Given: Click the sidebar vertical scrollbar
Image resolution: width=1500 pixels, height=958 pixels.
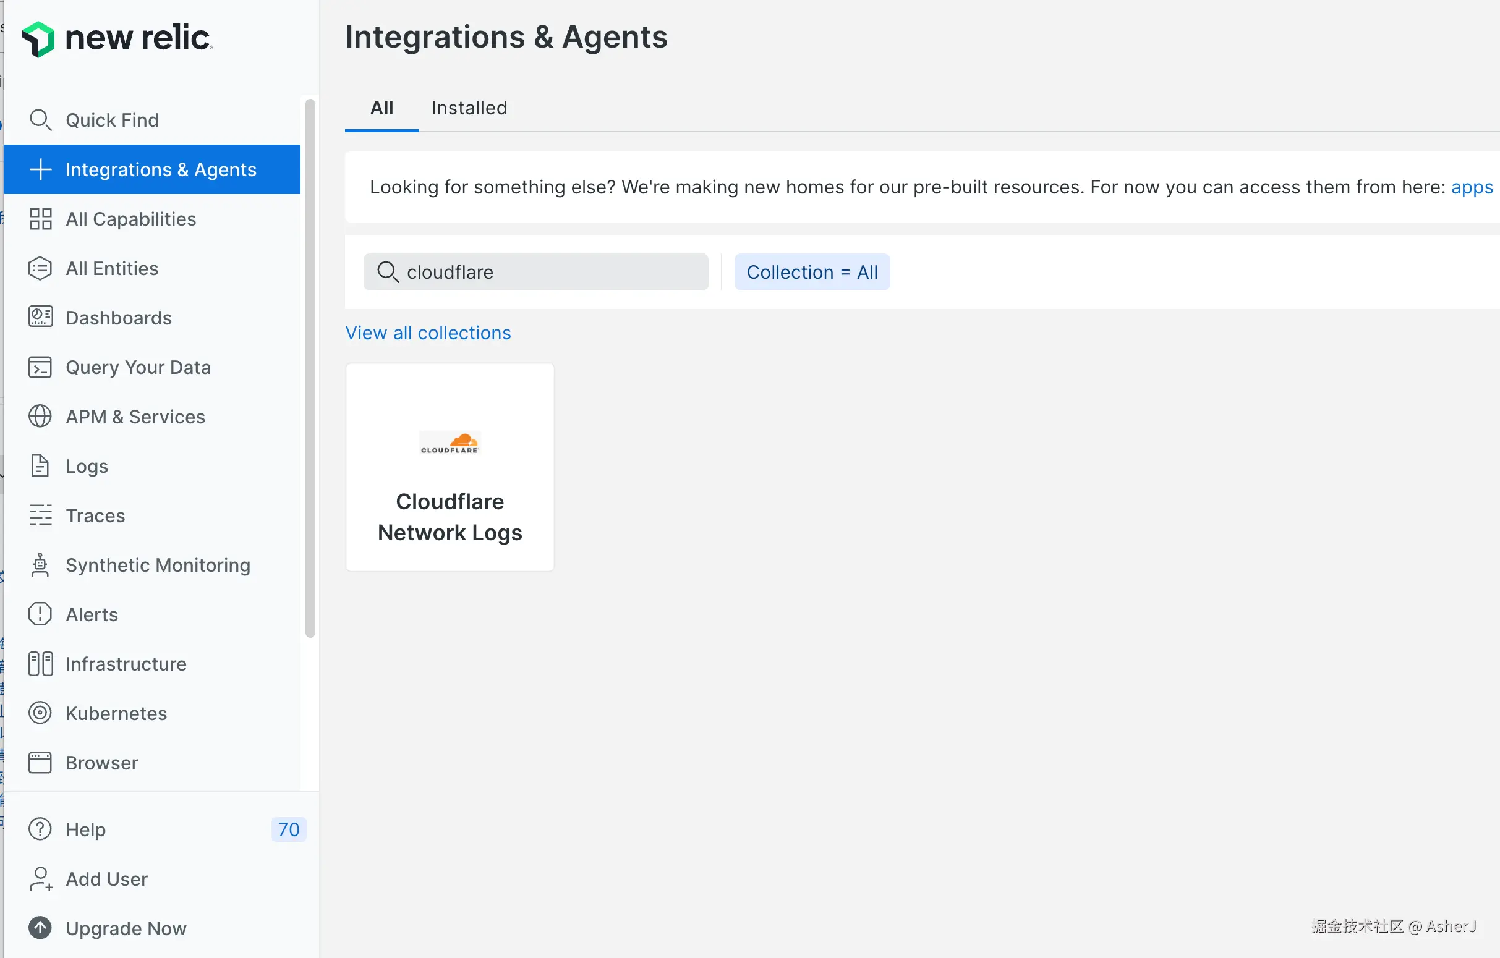Looking at the screenshot, I should tap(310, 368).
